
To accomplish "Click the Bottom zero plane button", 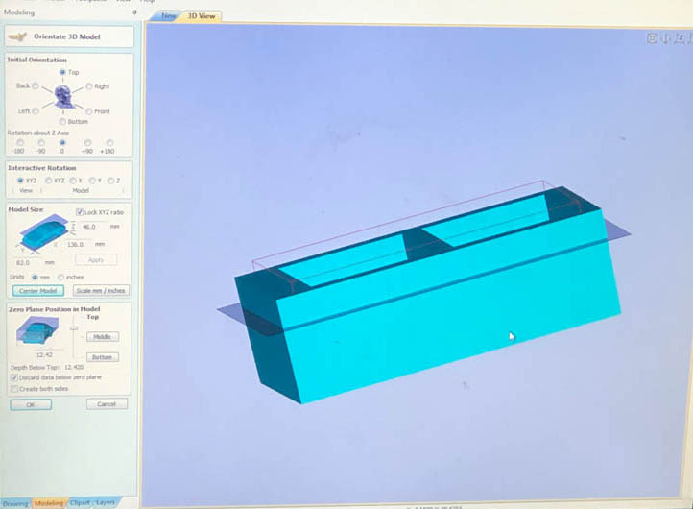I will click(x=103, y=357).
